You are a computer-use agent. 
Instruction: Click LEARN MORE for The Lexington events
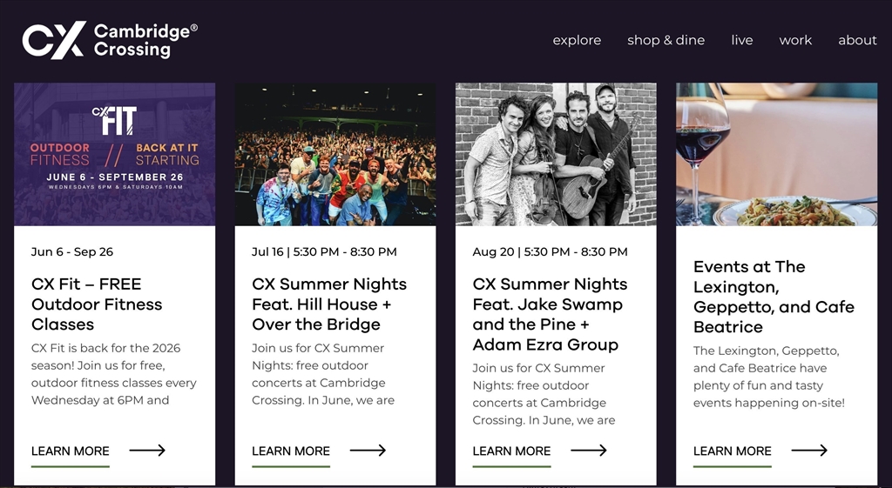tap(732, 451)
